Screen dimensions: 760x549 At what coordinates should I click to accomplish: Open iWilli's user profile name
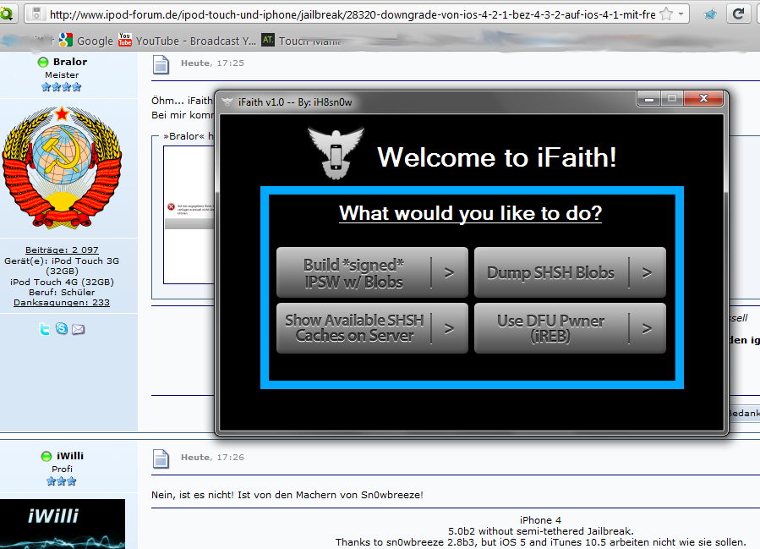[x=70, y=456]
